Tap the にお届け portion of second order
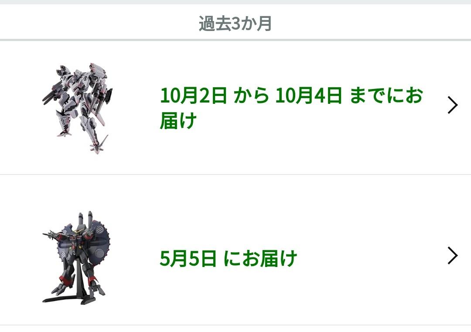Viewport: 471px width, 332px height. pos(260,258)
